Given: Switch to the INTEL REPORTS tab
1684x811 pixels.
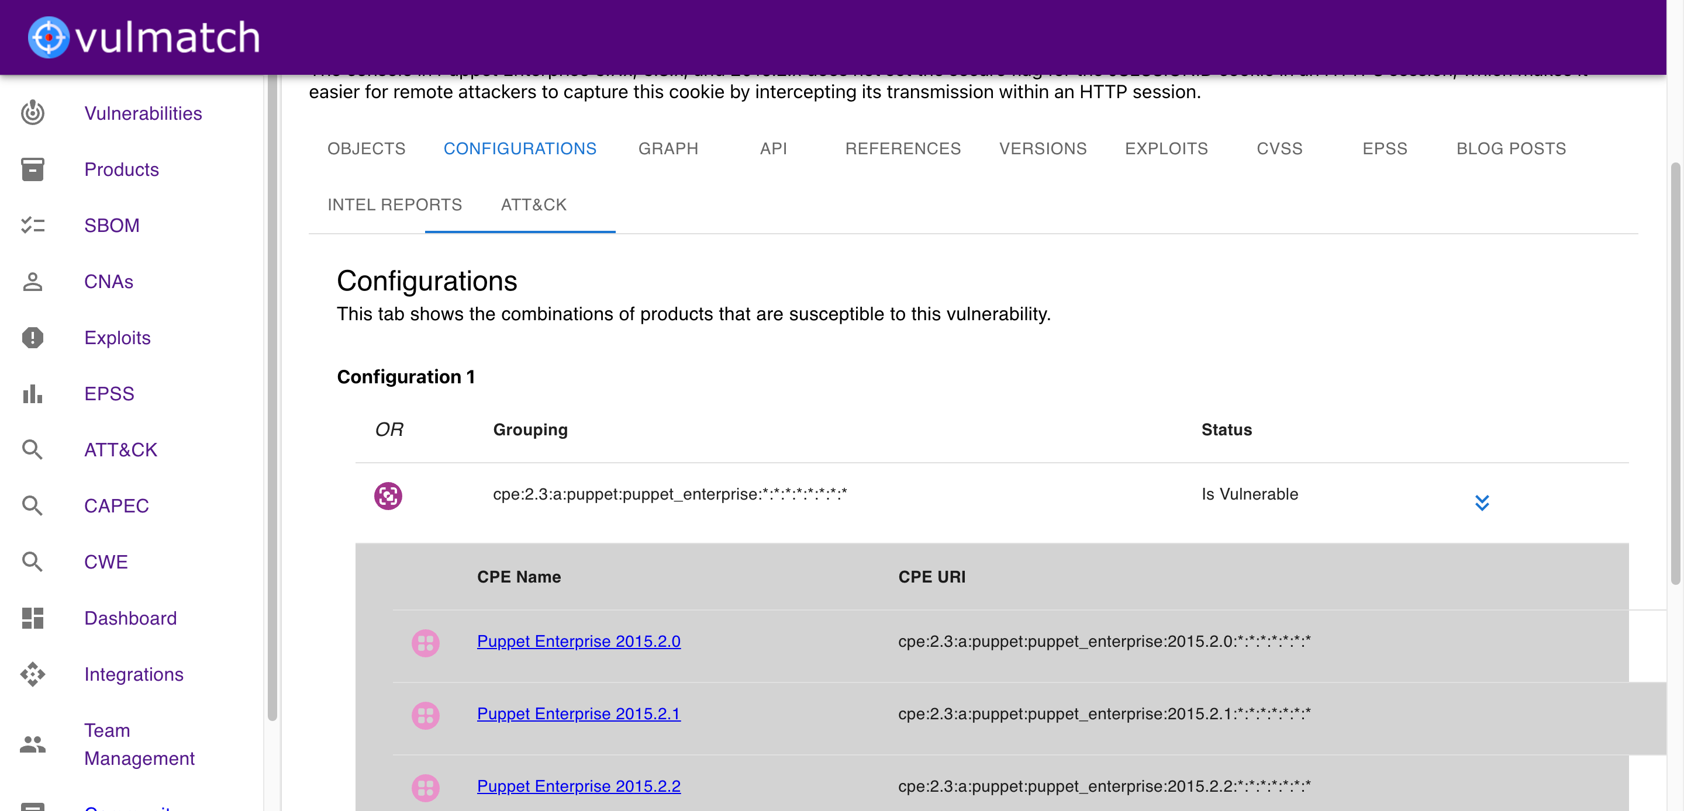Looking at the screenshot, I should tap(394, 205).
